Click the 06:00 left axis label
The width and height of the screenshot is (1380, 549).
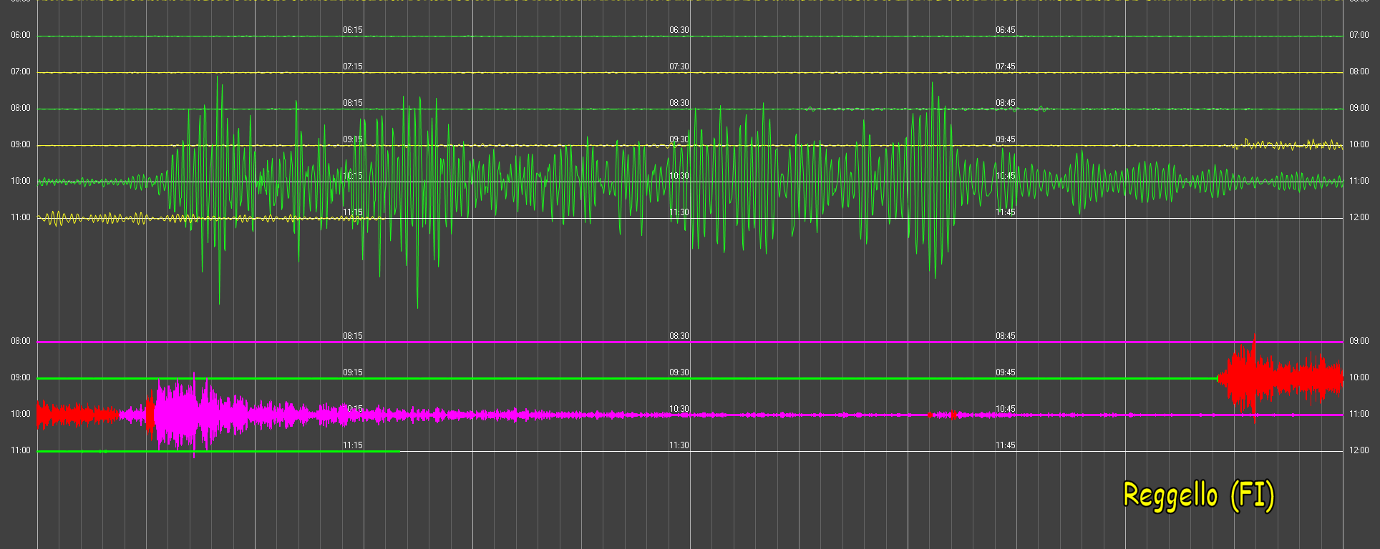(21, 35)
